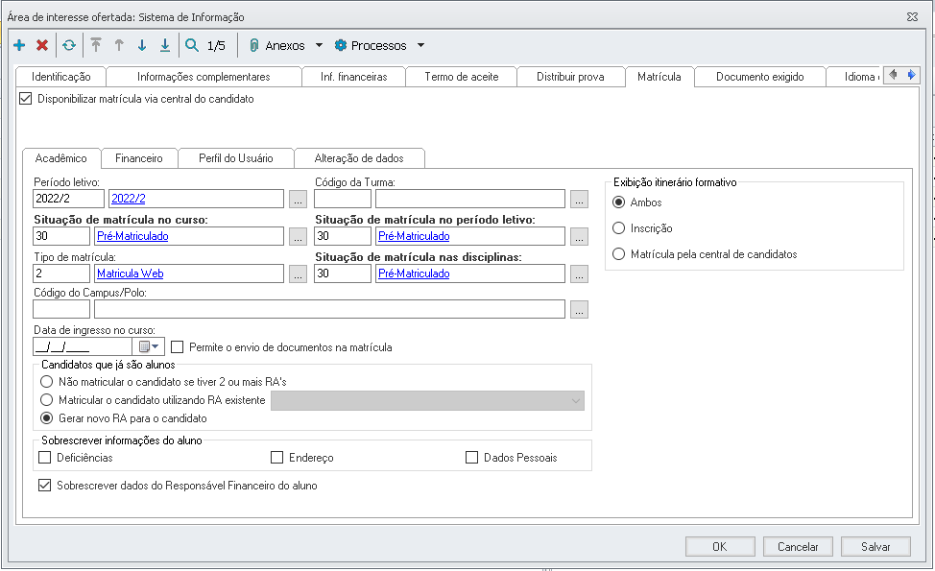Open lookup for Situação de matrícula no período letivo

(x=579, y=237)
